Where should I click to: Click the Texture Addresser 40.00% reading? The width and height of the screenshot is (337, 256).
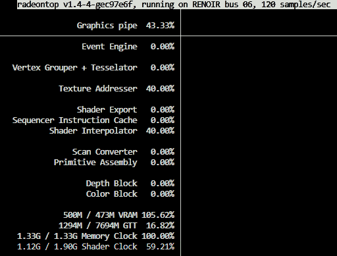pyautogui.click(x=117, y=89)
